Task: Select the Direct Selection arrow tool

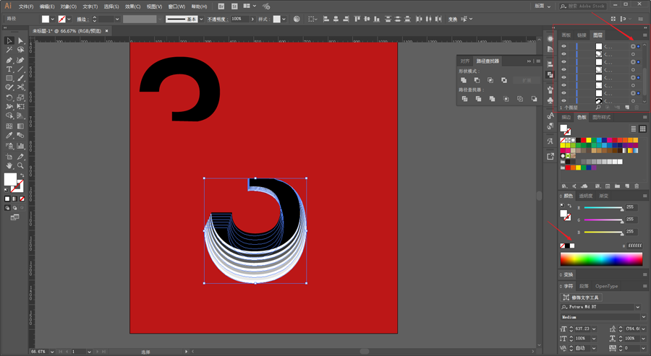Action: pos(20,40)
